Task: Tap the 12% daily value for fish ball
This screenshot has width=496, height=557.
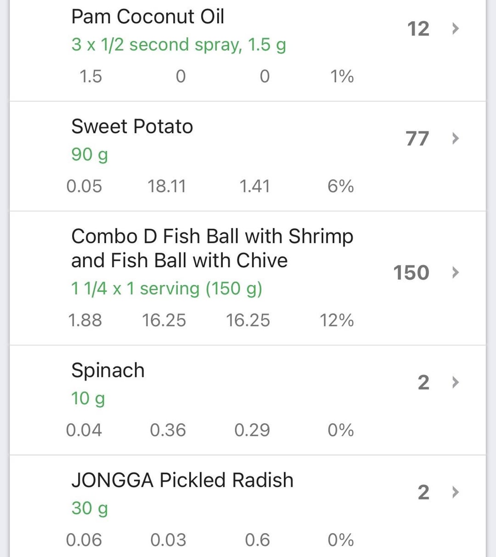Action: coord(337,321)
